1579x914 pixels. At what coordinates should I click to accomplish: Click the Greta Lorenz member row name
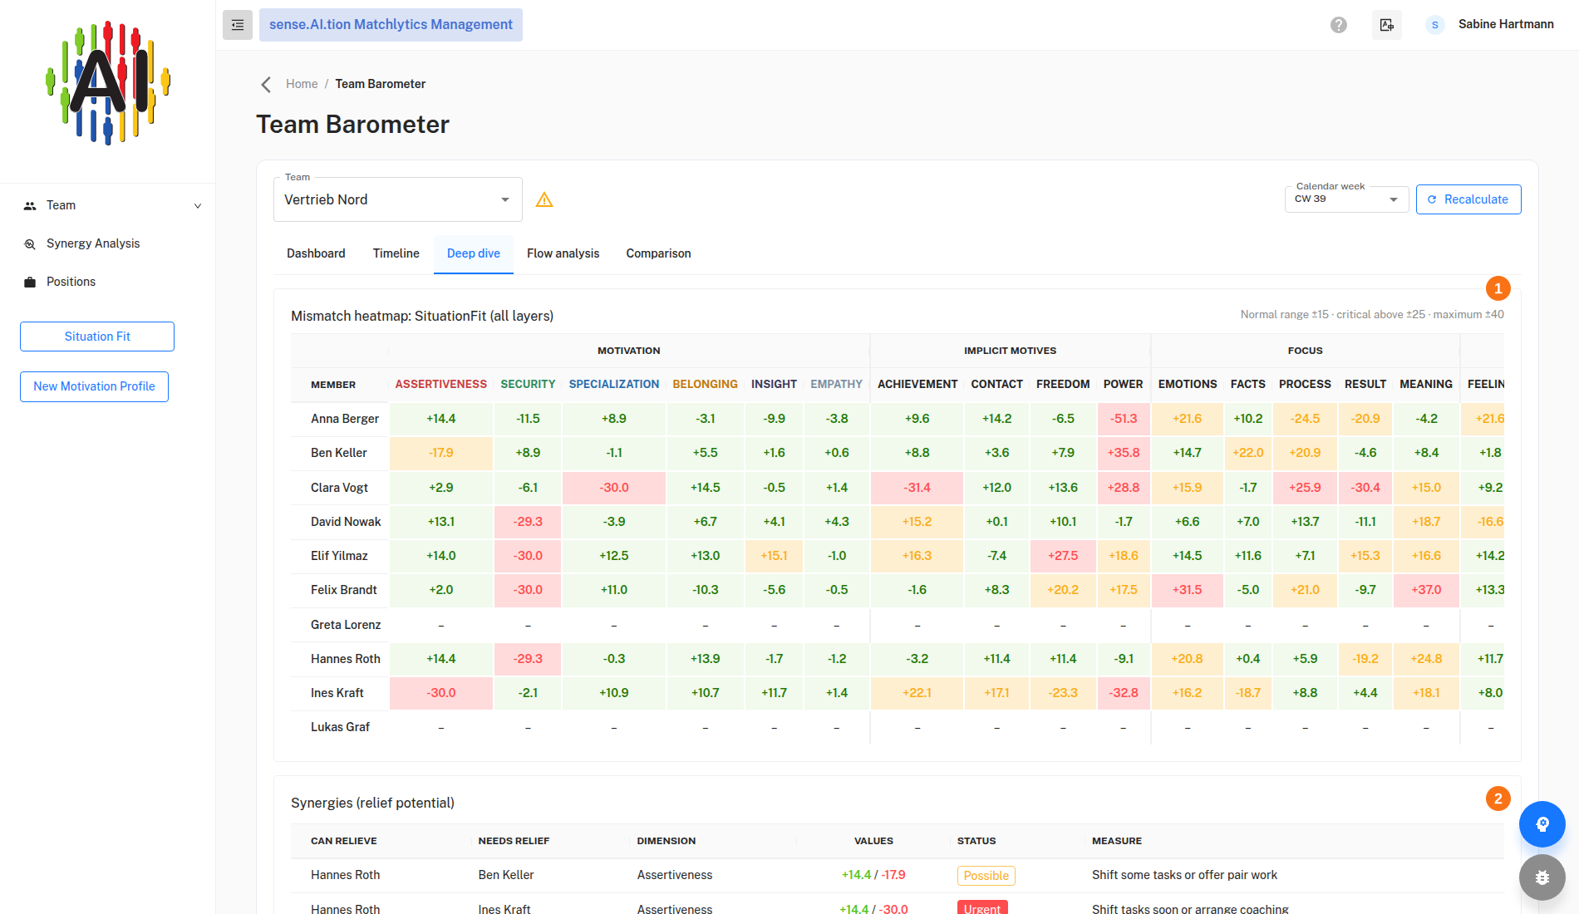[346, 625]
